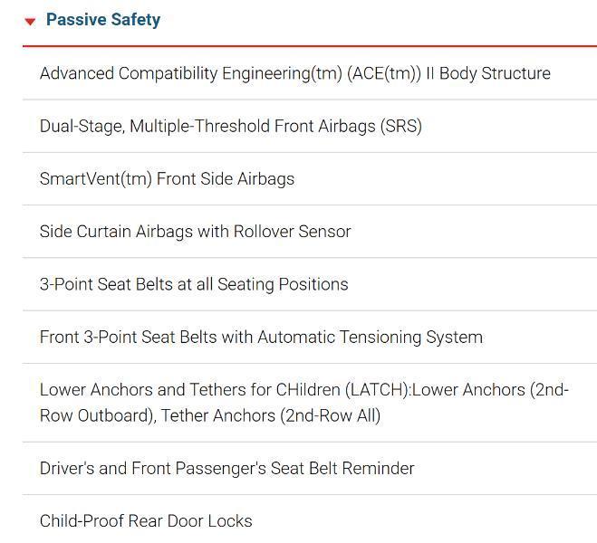Viewport: 597px width, 543px height.
Task: Collapse the Passive Safety section arrow
Action: (x=30, y=21)
